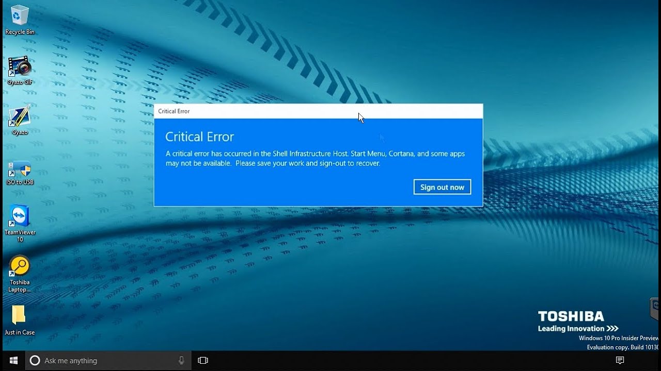This screenshot has height=371, width=661.
Task: Click the "Evaluation copy. Build" text line
Action: [x=623, y=347]
